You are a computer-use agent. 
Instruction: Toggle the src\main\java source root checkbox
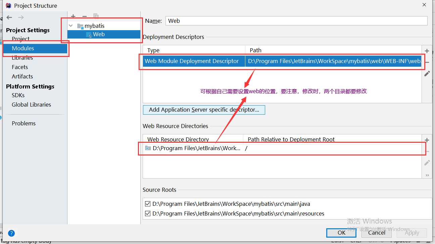(148, 204)
